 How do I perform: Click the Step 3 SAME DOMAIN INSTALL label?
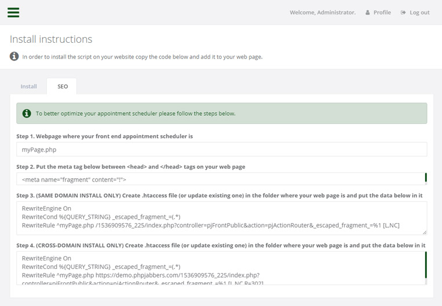coord(220,196)
